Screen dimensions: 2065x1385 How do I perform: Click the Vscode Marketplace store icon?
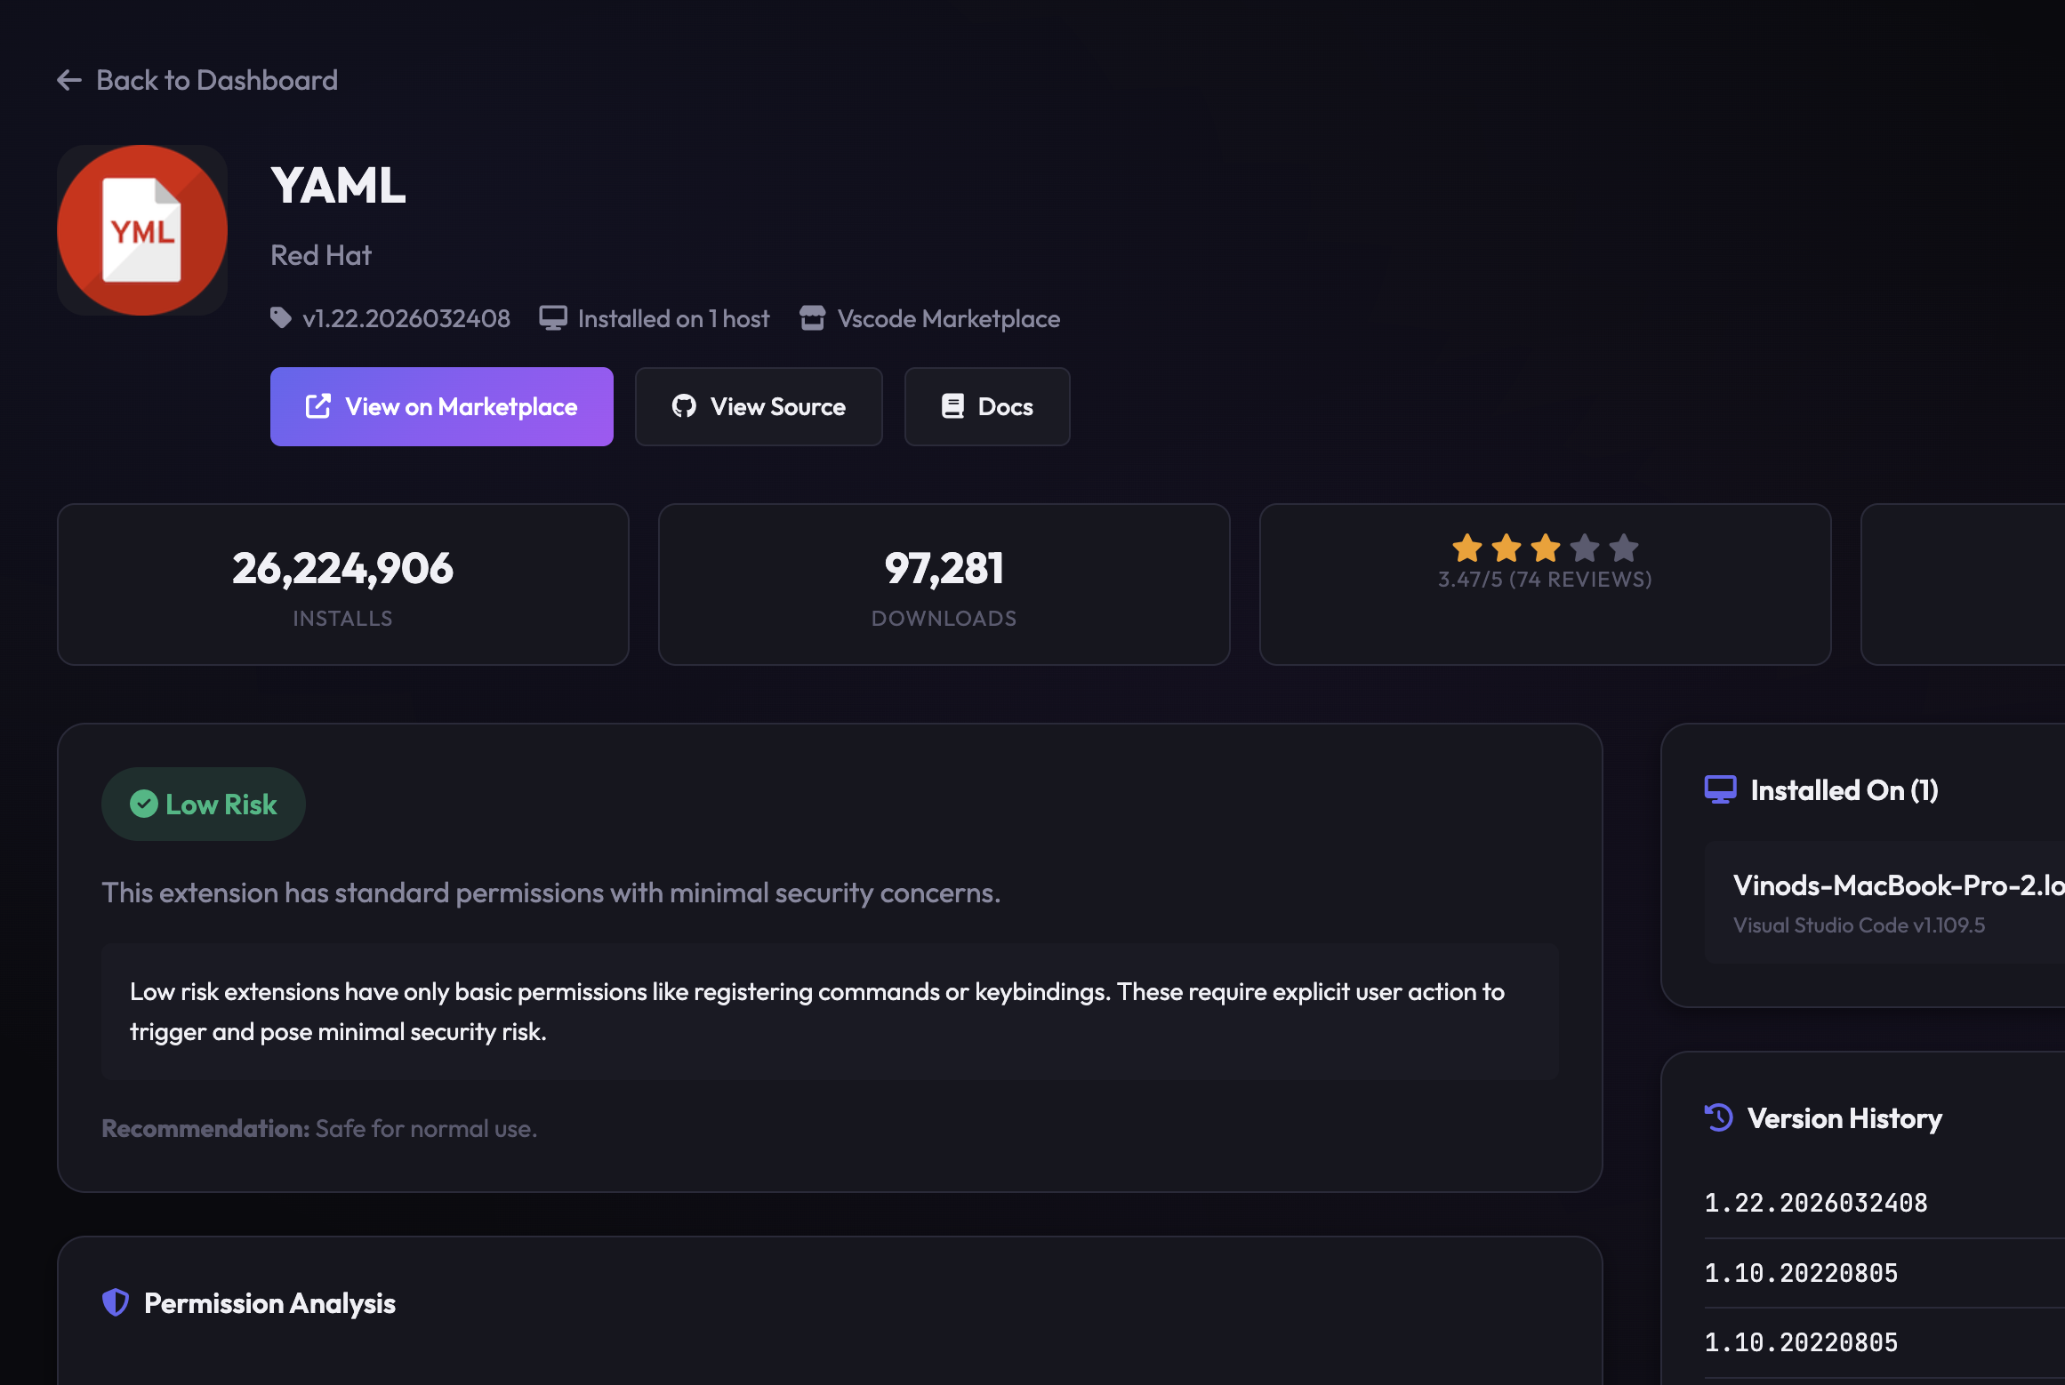[812, 318]
